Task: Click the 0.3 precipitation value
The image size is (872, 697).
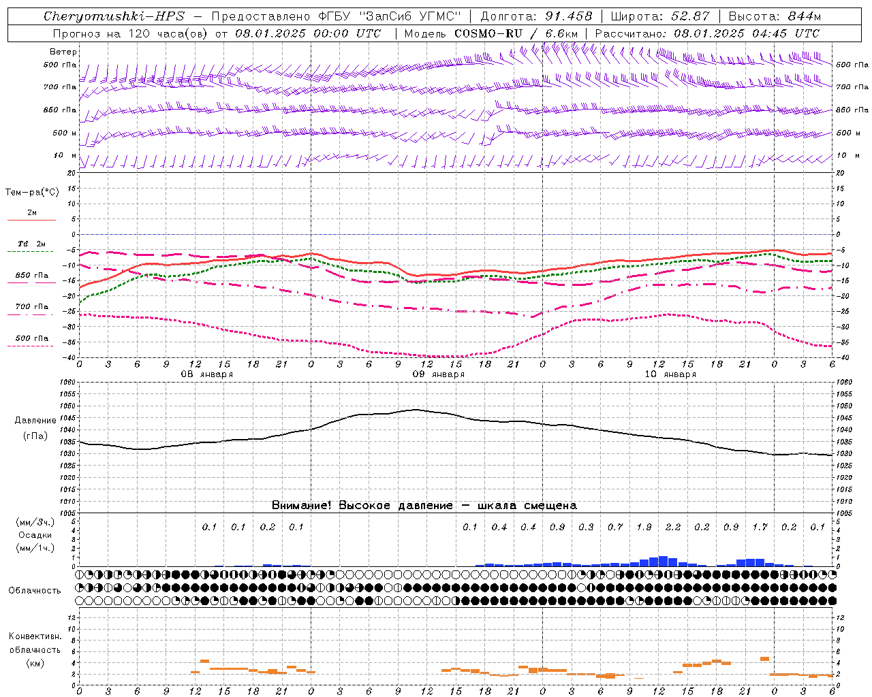Action: point(586,528)
